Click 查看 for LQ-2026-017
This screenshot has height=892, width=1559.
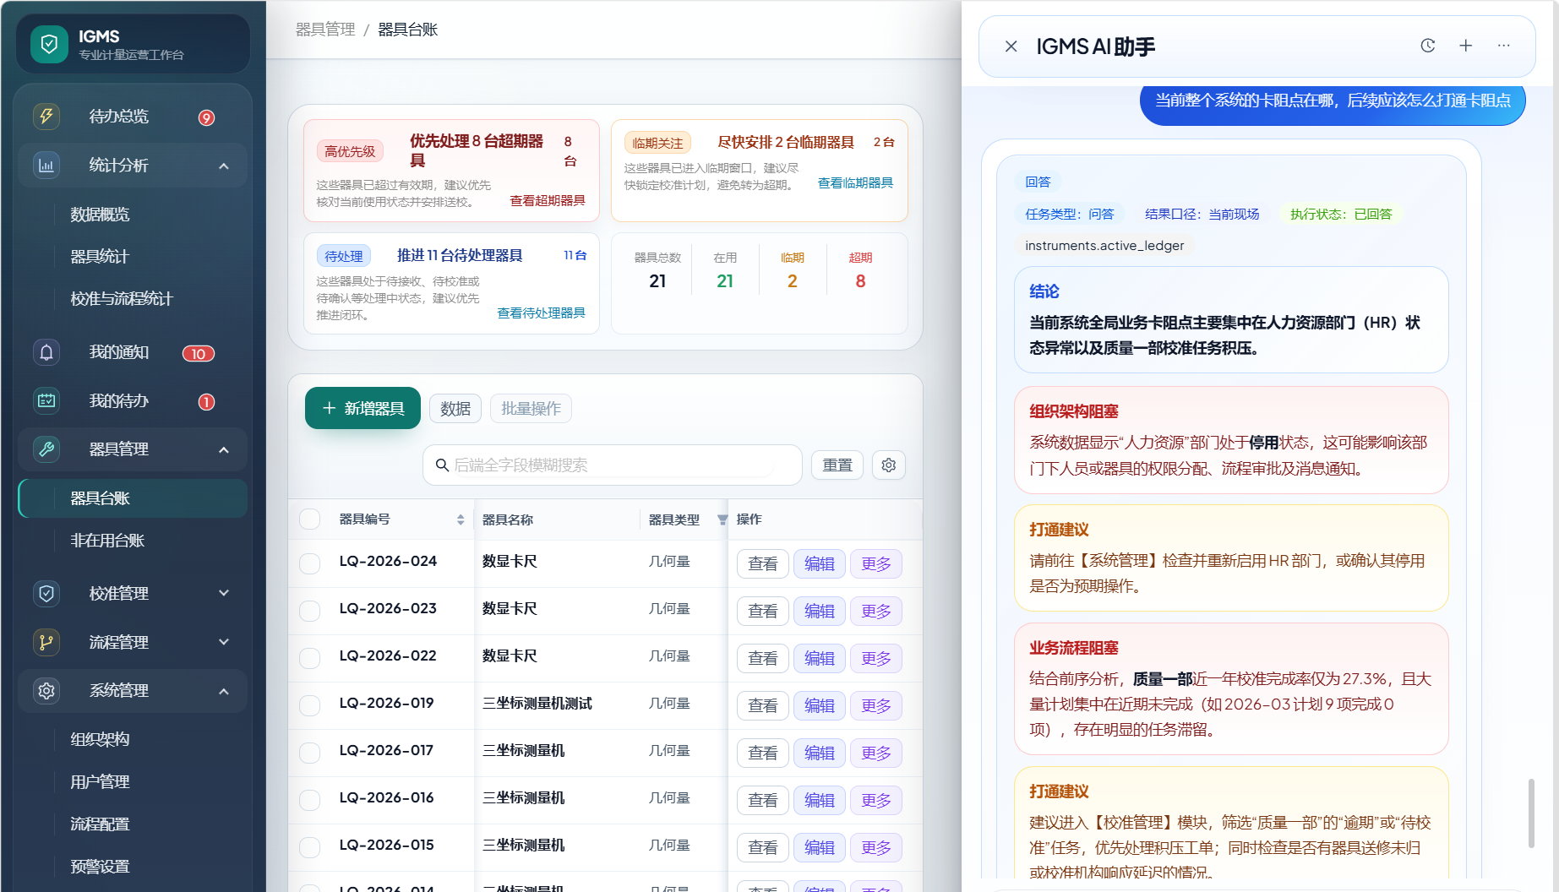(763, 753)
